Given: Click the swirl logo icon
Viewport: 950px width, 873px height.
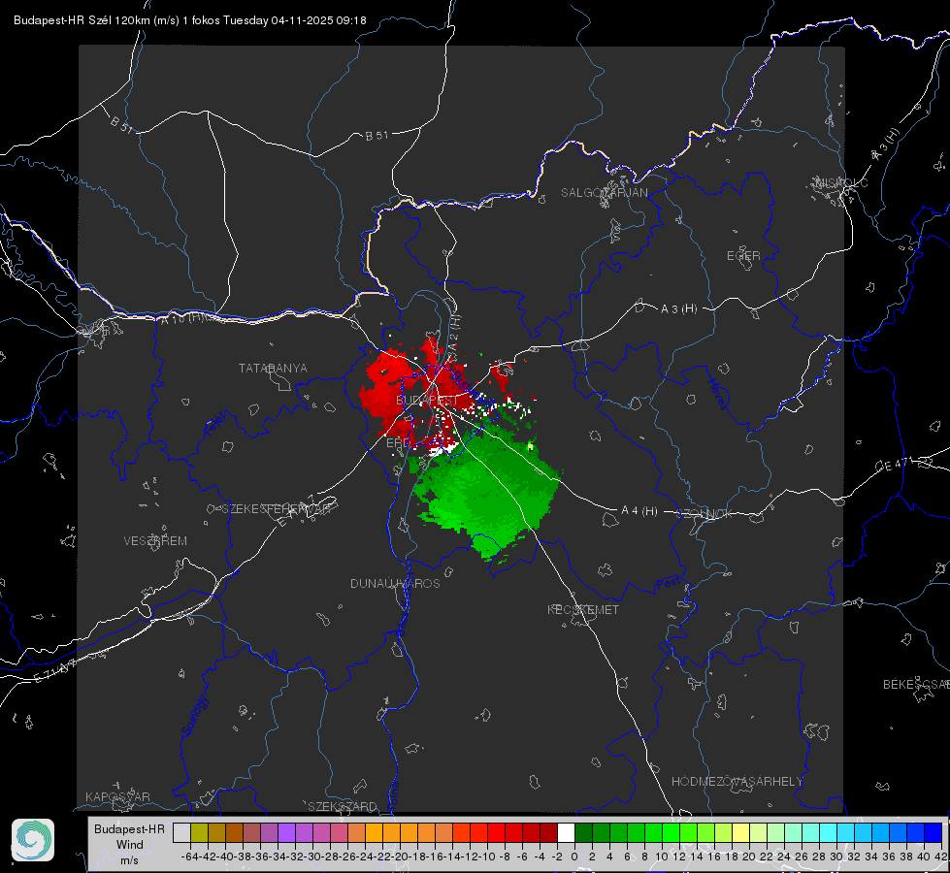Looking at the screenshot, I should point(33,840).
